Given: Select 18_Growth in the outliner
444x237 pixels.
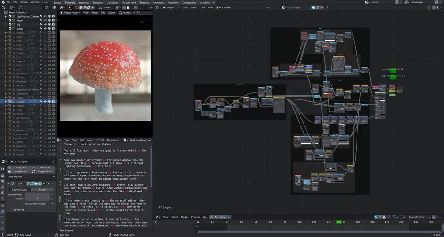Looking at the screenshot, I should pyautogui.click(x=19, y=106).
